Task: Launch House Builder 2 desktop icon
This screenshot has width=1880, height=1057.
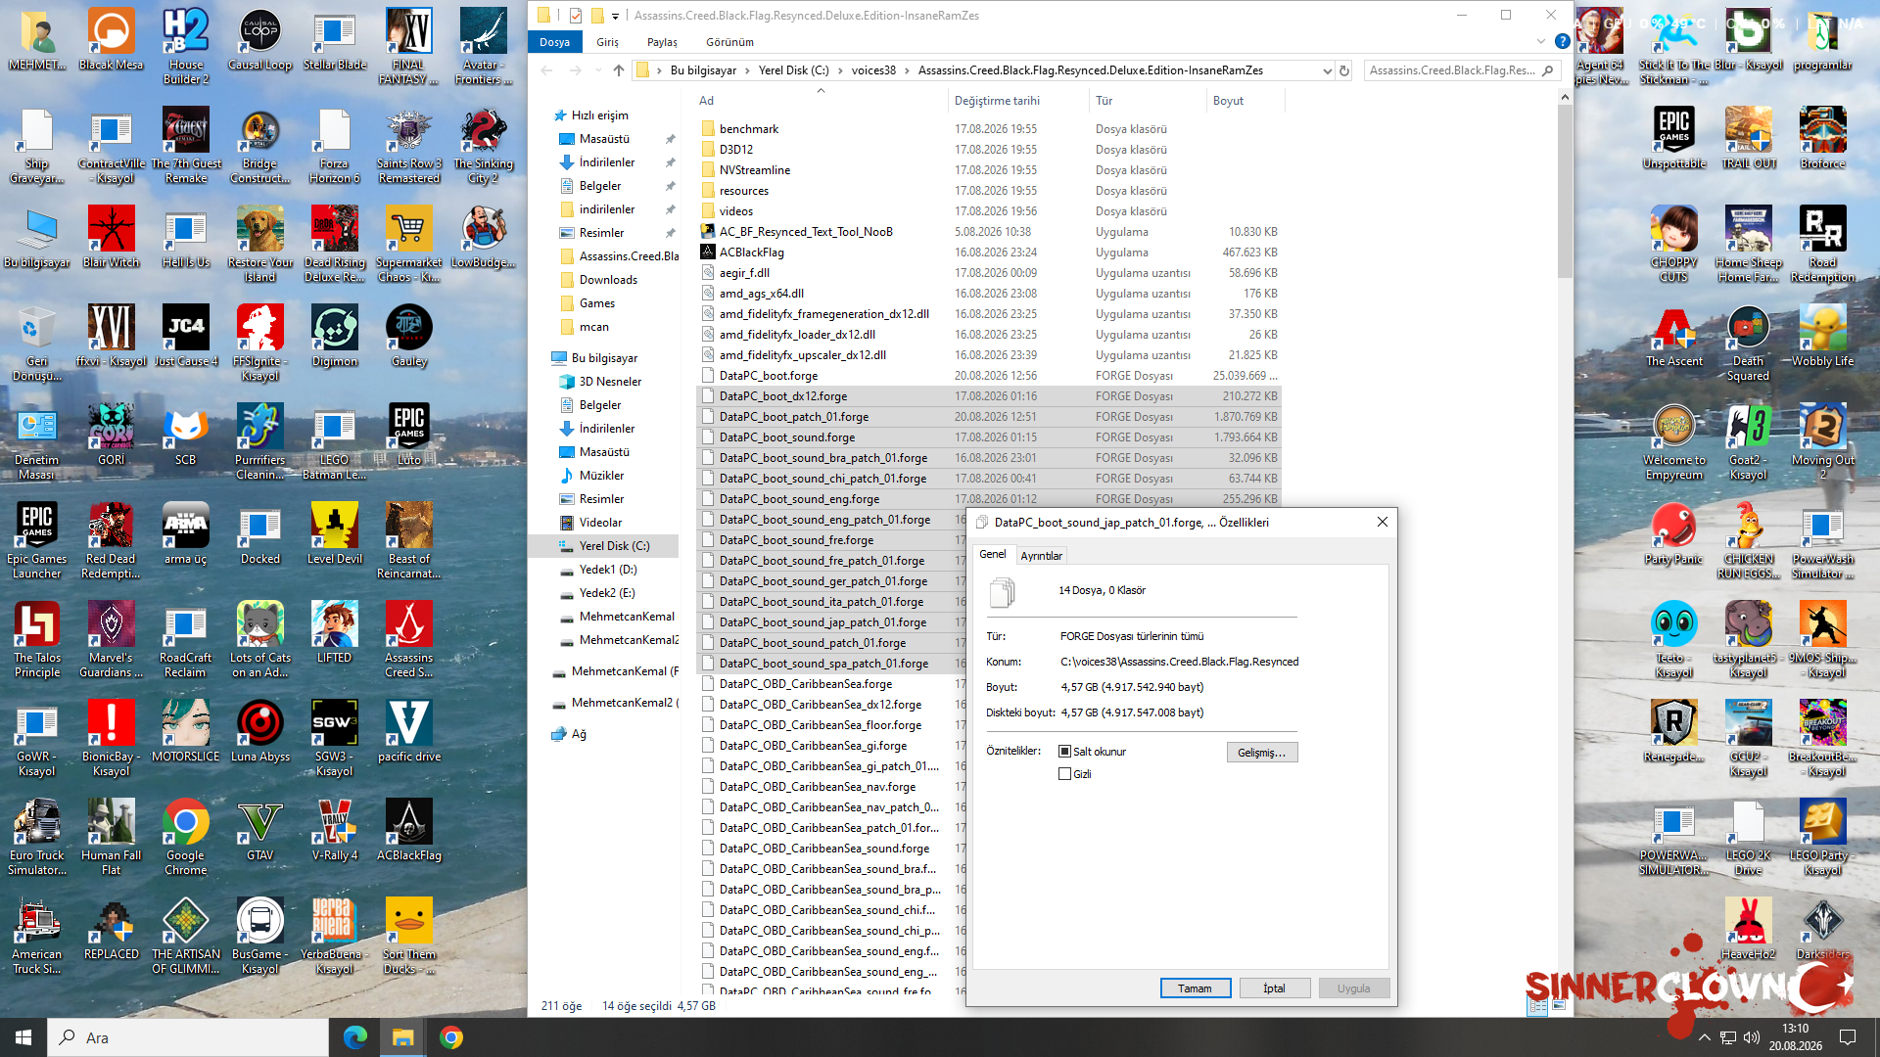Action: 185,47
